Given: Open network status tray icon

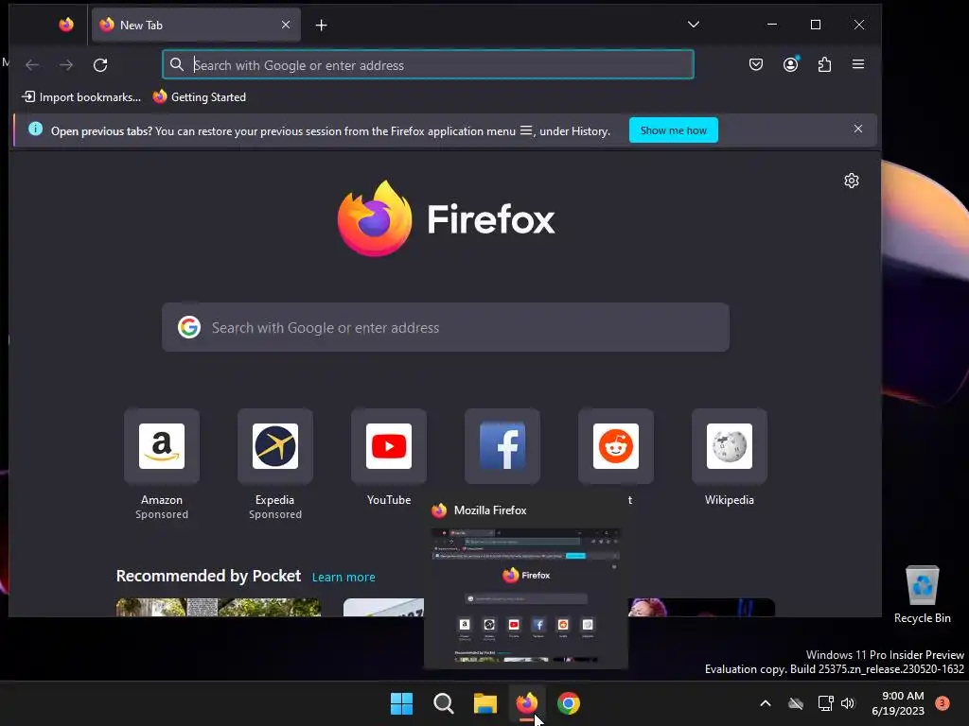Looking at the screenshot, I should (x=825, y=703).
